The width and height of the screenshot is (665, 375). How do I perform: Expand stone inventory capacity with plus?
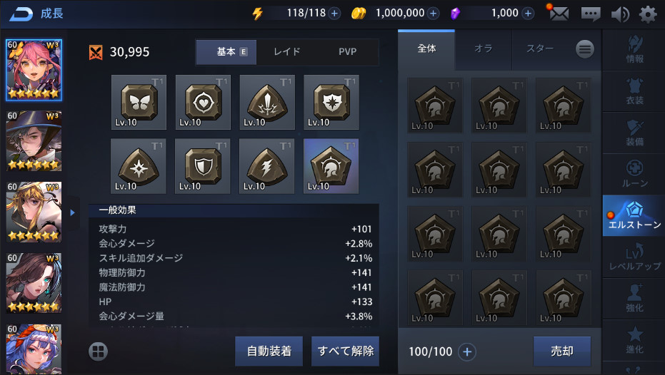[x=467, y=351]
